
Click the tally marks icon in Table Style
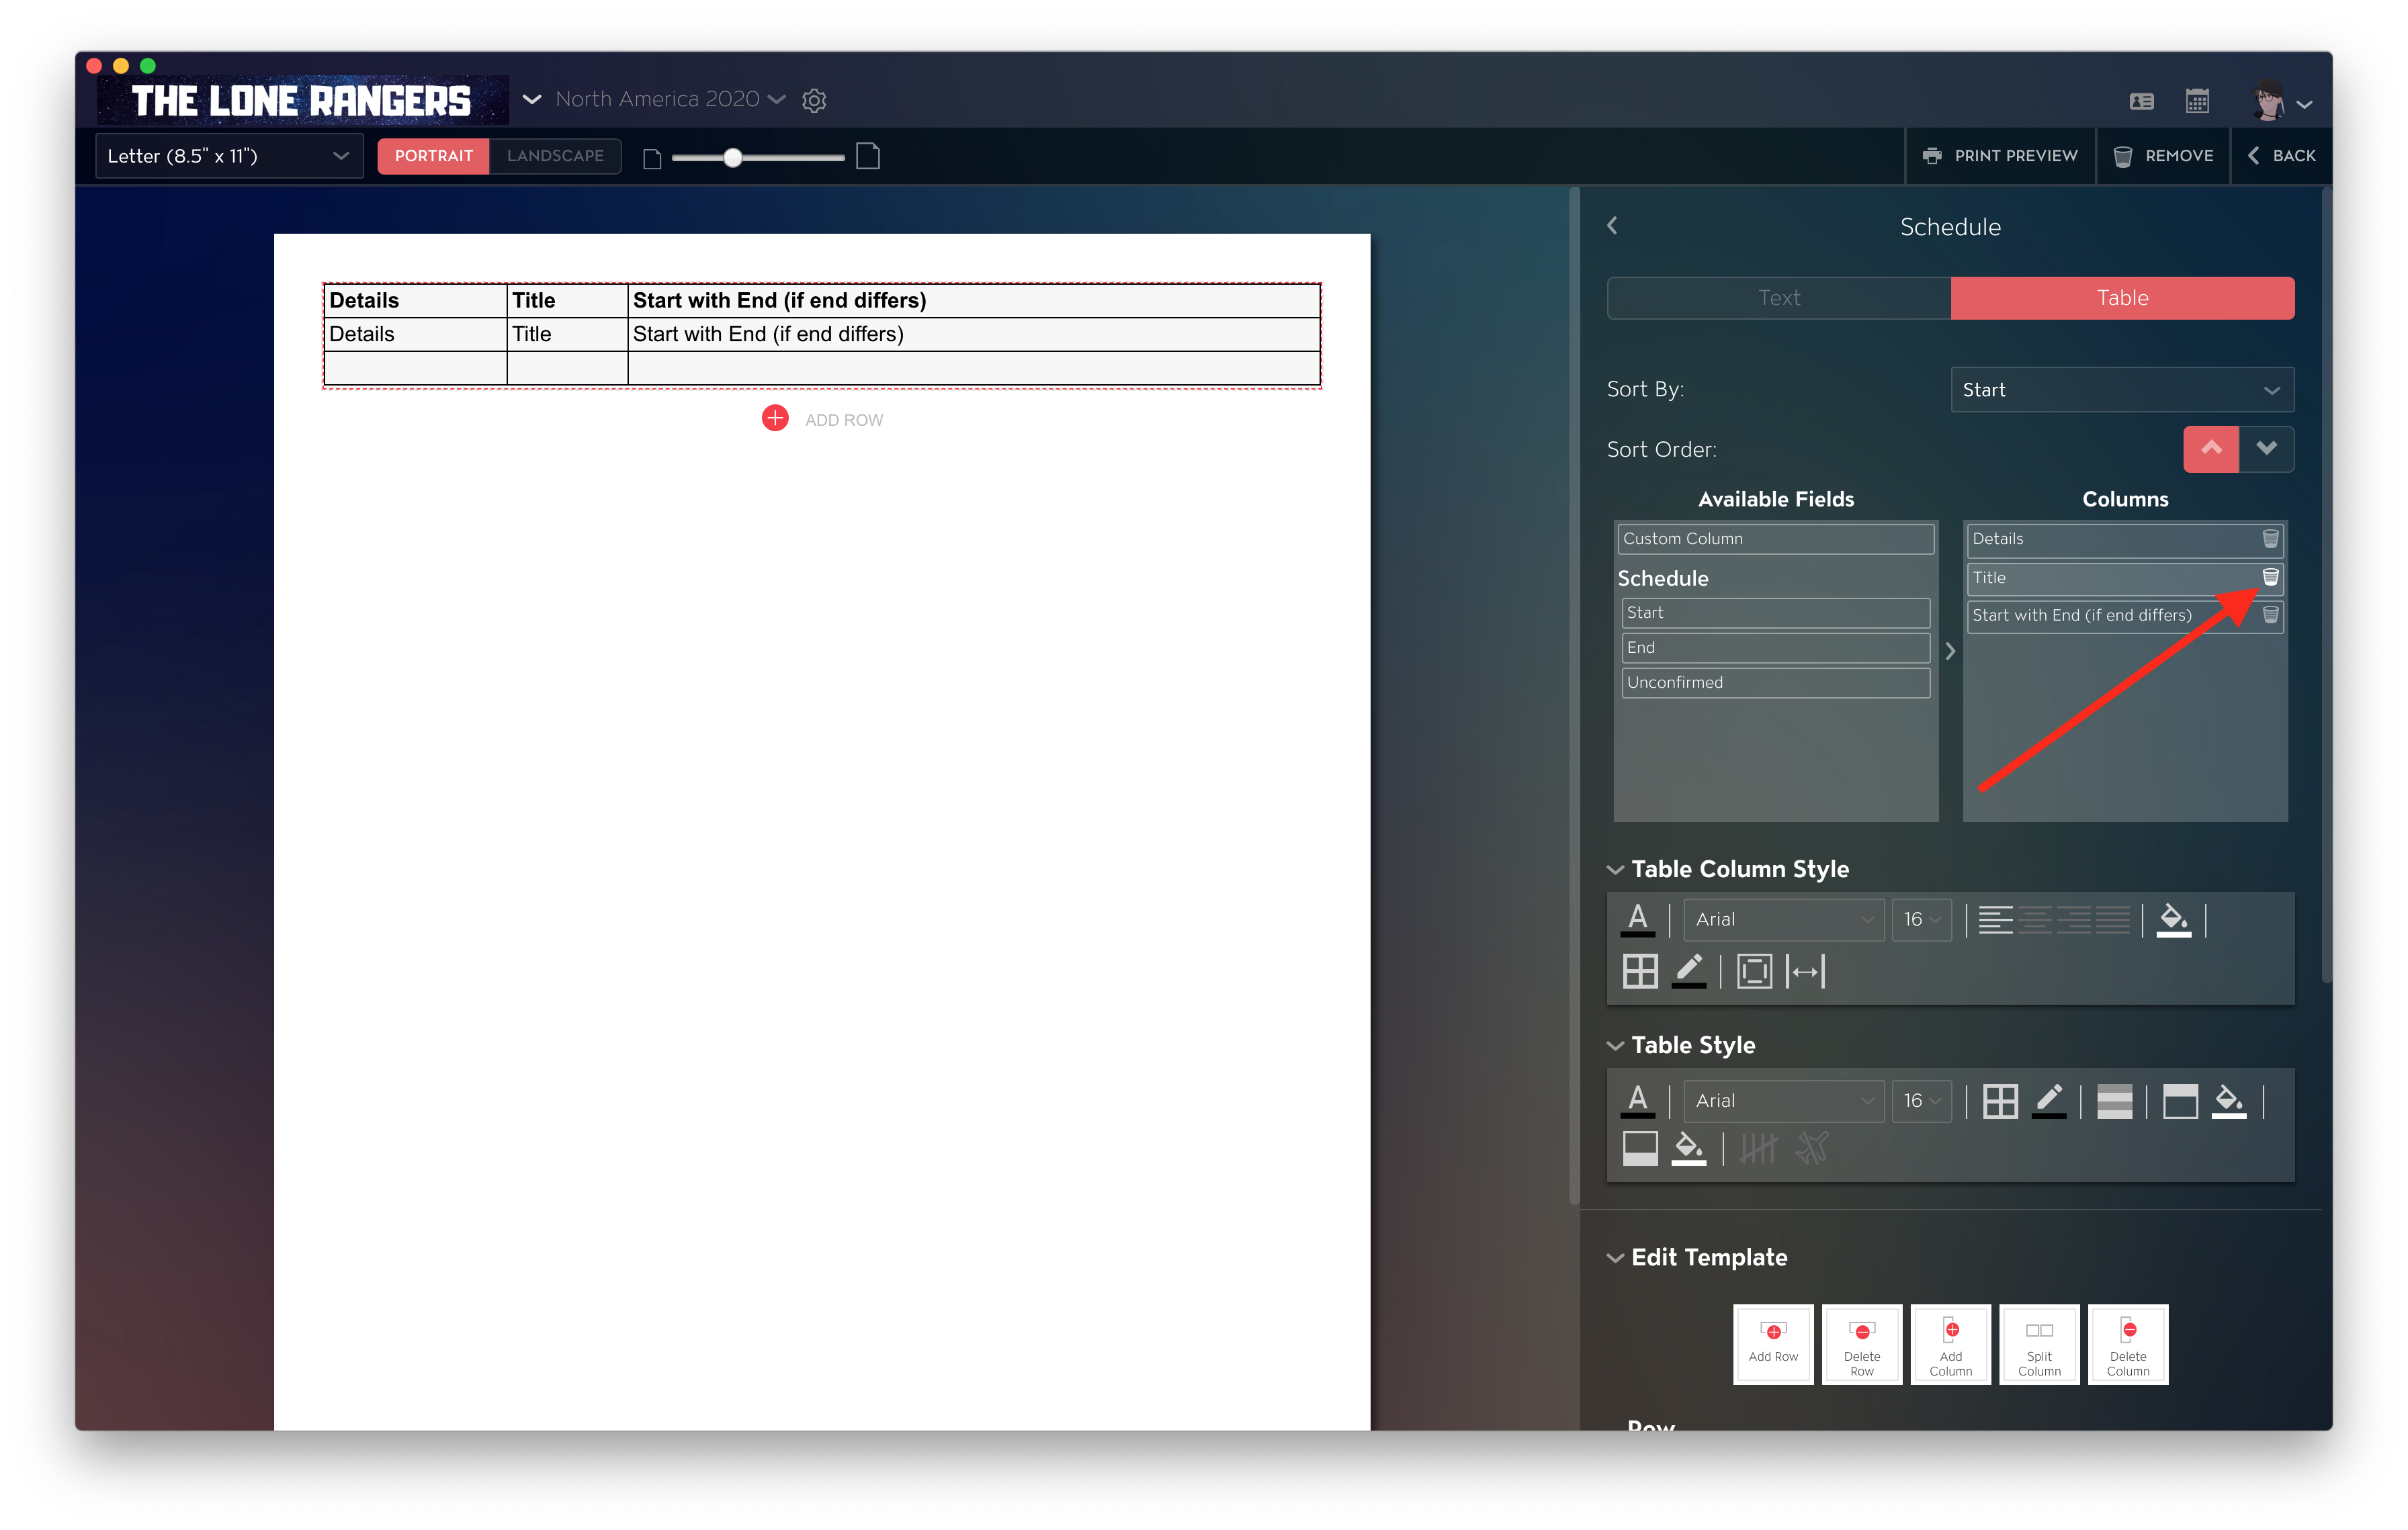[x=1757, y=1149]
